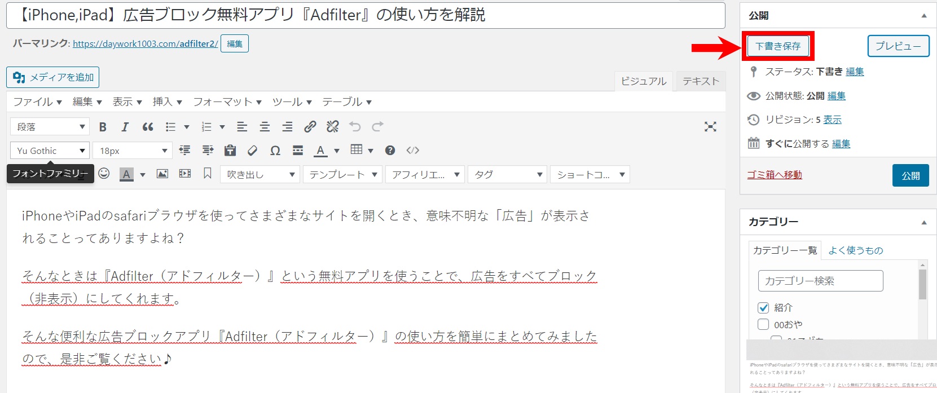Viewport: 937px width, 393px height.
Task: Insert a special character with the Omega icon
Action: pyautogui.click(x=275, y=151)
